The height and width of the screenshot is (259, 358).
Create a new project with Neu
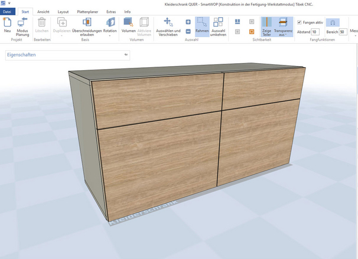click(7, 25)
